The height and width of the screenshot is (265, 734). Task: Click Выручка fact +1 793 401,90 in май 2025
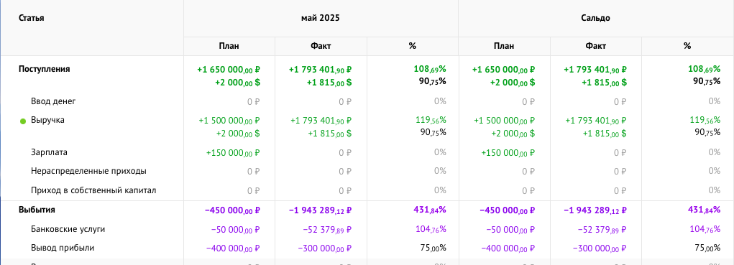[x=321, y=121]
